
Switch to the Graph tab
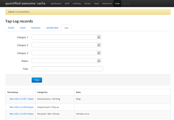point(11,28)
